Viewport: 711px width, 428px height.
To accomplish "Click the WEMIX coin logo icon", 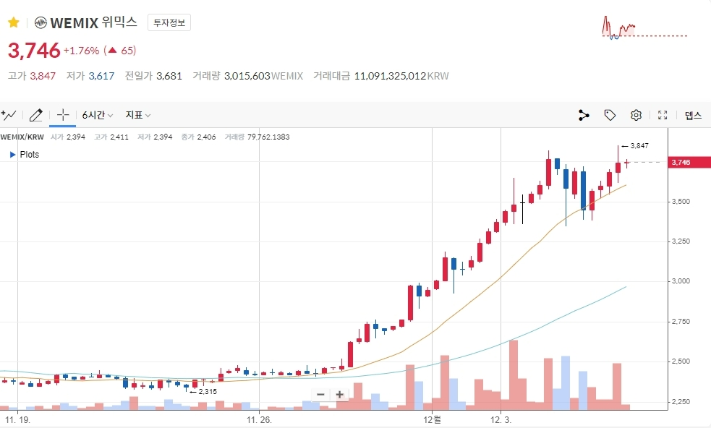I will pyautogui.click(x=41, y=22).
